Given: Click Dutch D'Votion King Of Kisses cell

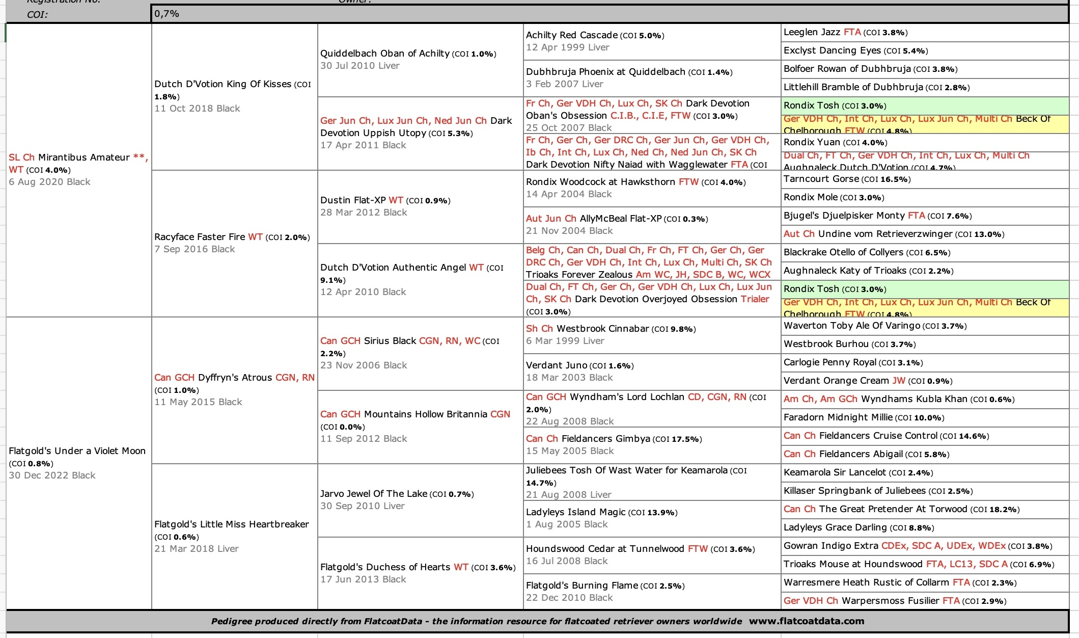Looking at the screenshot, I should pos(235,97).
